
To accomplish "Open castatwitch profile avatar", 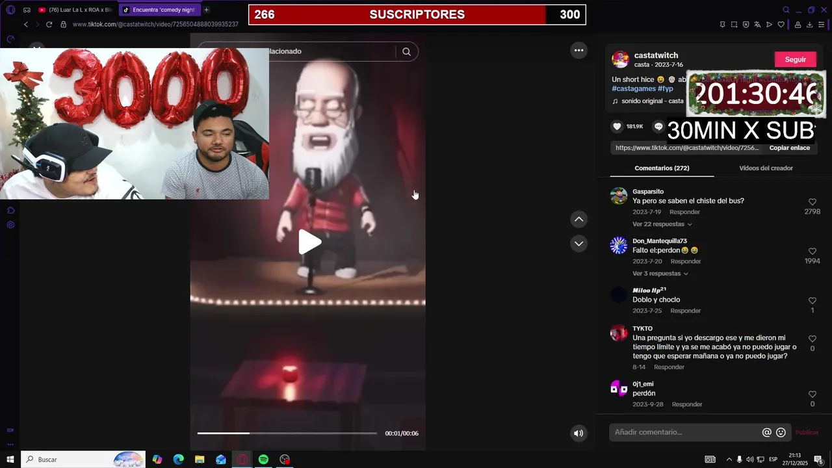I will click(x=620, y=59).
